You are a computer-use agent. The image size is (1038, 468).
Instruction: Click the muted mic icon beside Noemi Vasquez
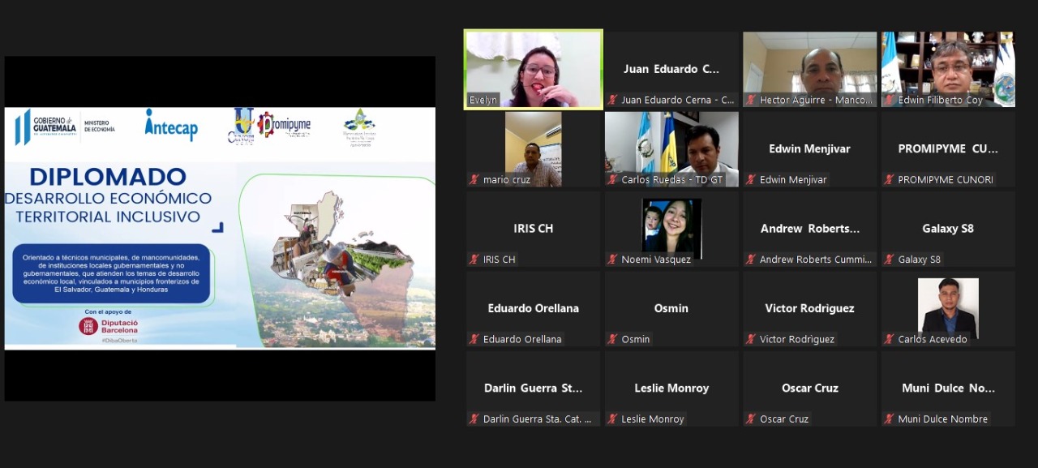613,260
